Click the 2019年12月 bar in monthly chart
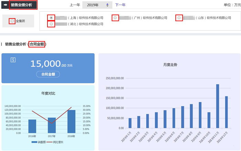Screen dimensions: 241x151 click(x=226, y=112)
